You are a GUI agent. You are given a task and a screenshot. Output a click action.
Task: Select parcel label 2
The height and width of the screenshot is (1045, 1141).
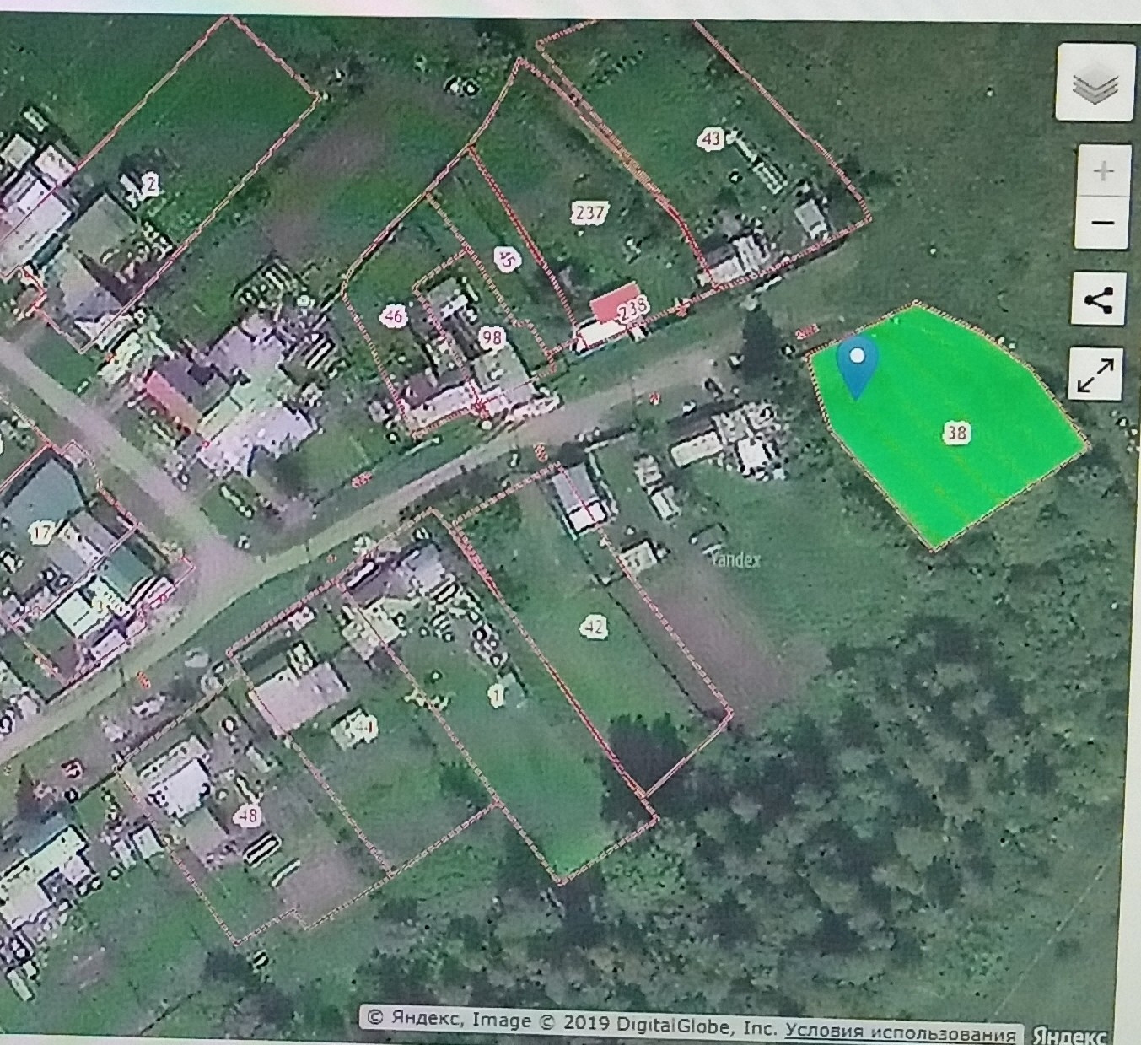[x=150, y=185]
